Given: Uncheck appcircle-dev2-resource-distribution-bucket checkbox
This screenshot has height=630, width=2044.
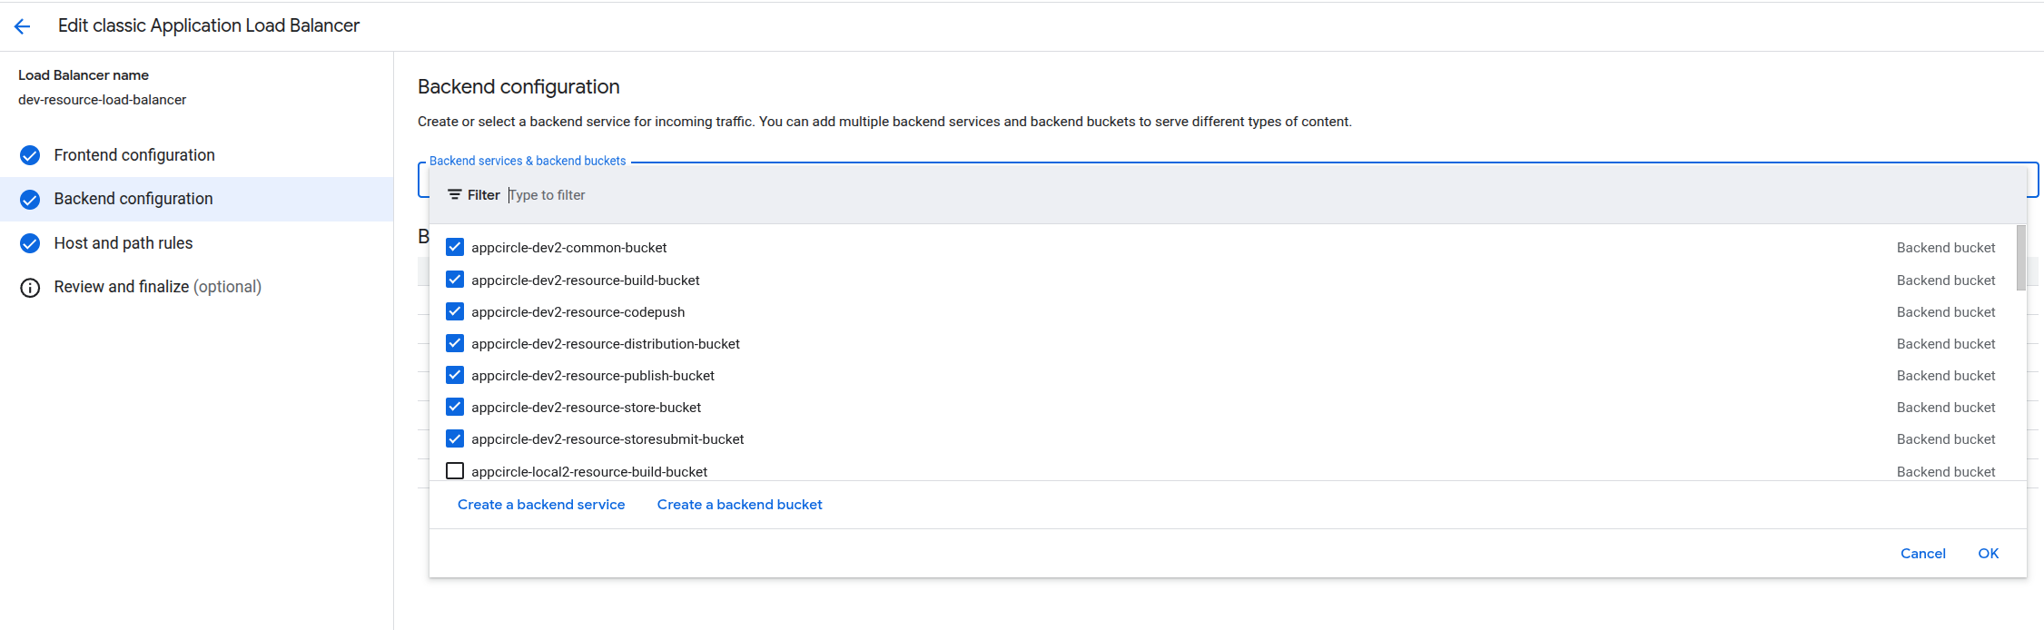Looking at the screenshot, I should 455,343.
